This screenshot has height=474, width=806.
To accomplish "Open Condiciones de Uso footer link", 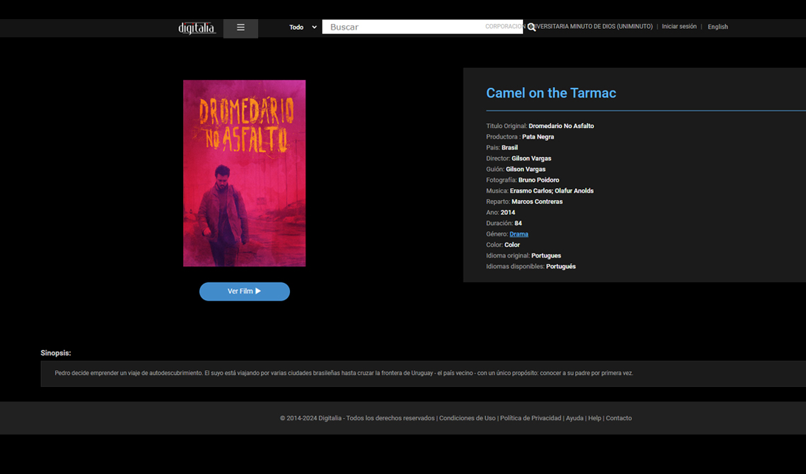I will click(x=467, y=418).
